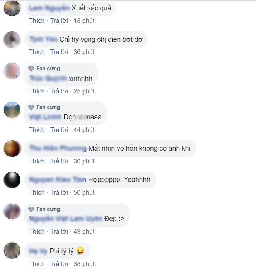Open avatar next to 'Mắt nhìn vô hồn' comment
Screen dimensions: 256x270
point(12,148)
